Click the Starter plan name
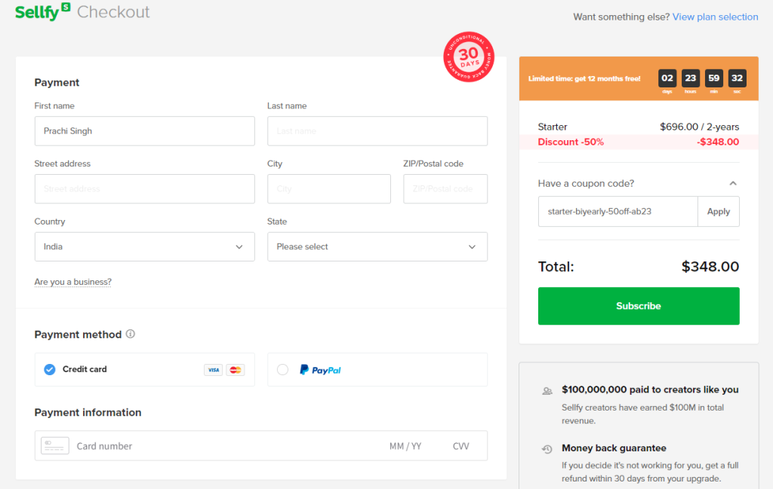The image size is (773, 489). (x=553, y=127)
